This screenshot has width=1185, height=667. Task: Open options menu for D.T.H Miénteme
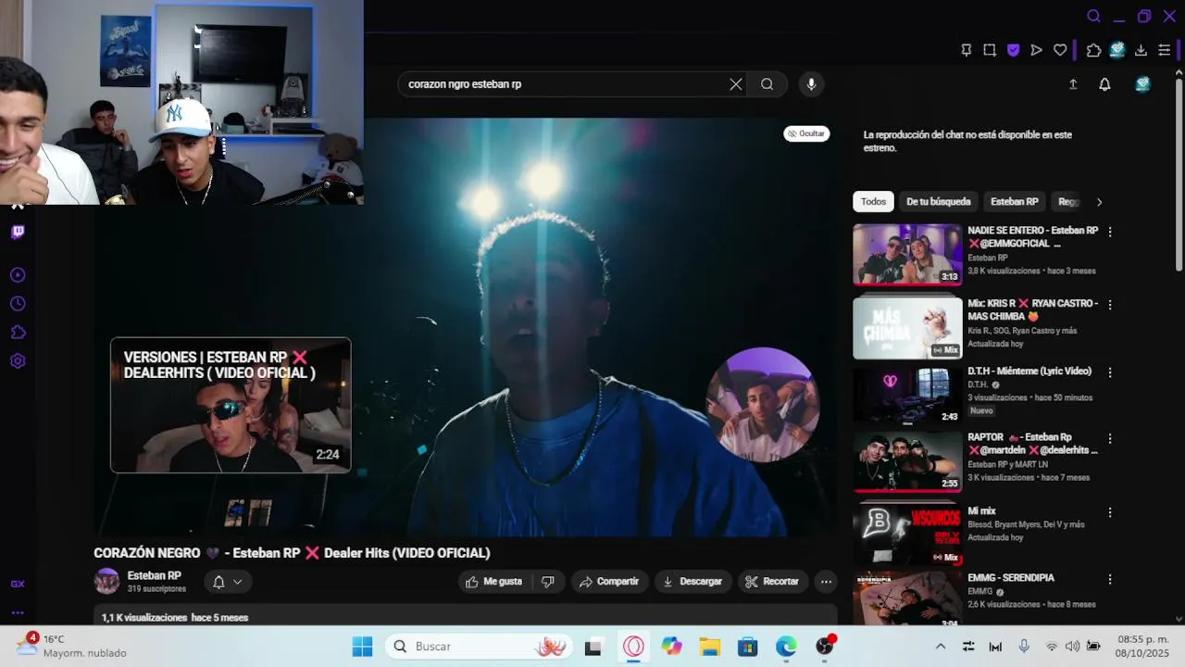coord(1110,372)
